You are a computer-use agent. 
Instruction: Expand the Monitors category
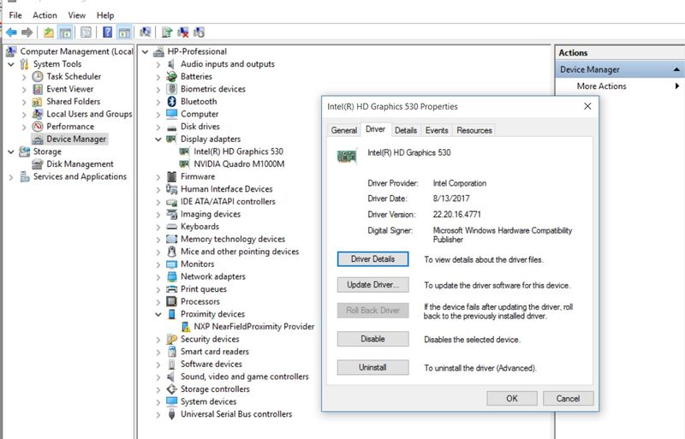(x=158, y=264)
